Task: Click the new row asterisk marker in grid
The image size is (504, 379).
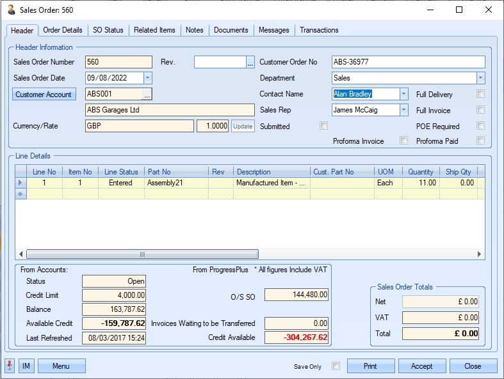Action: 20,193
